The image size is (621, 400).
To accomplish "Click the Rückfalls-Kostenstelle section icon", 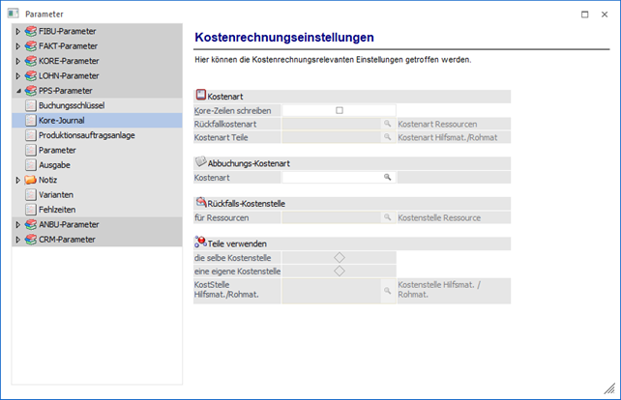I will coord(201,203).
